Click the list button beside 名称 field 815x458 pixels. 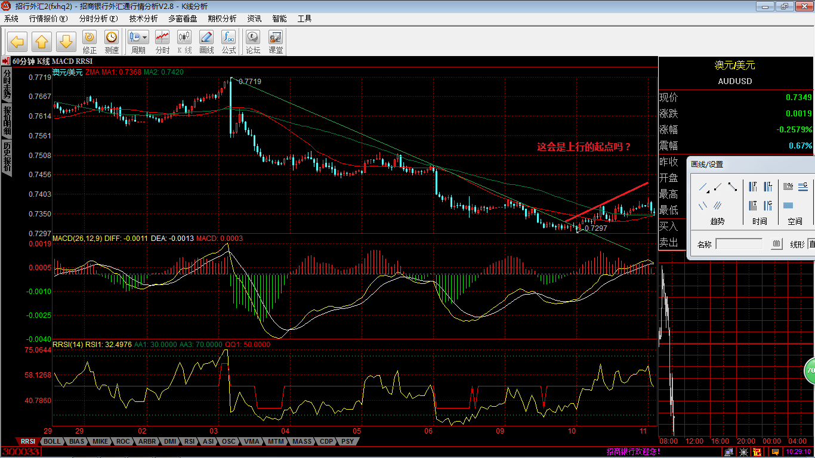tap(776, 243)
